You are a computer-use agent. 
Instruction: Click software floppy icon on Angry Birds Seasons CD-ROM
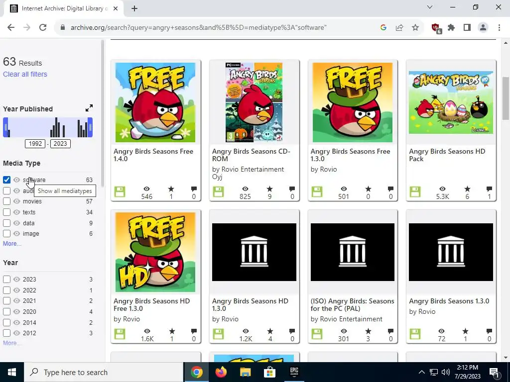[x=218, y=191]
